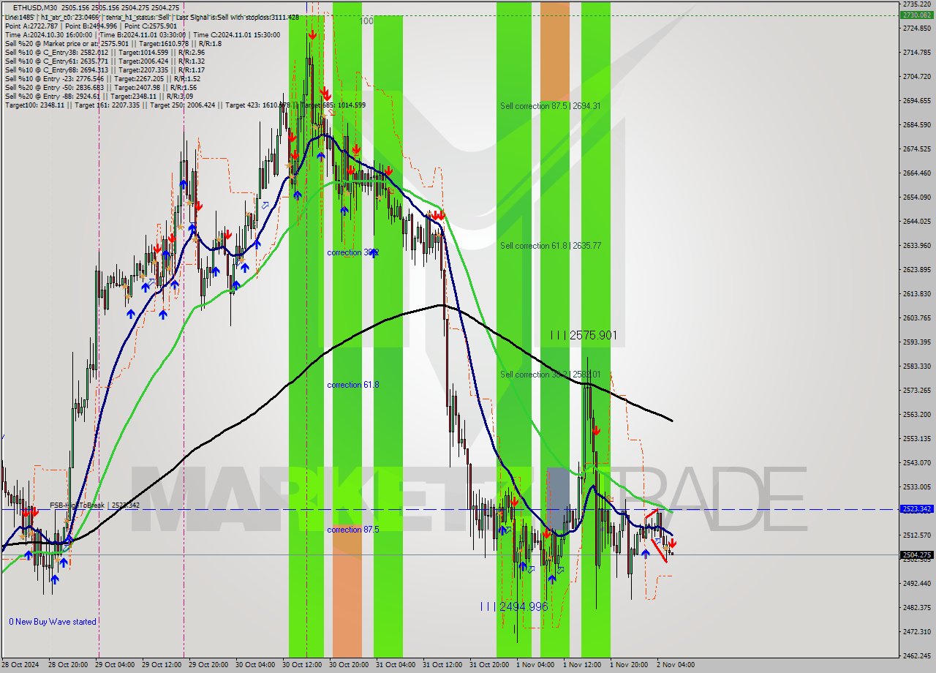Click the blue 'correction 87.5' label

pyautogui.click(x=353, y=530)
